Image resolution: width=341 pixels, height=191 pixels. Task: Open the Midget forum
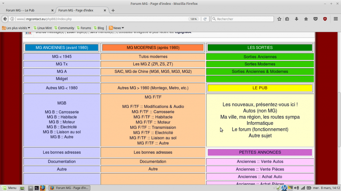[62, 79]
